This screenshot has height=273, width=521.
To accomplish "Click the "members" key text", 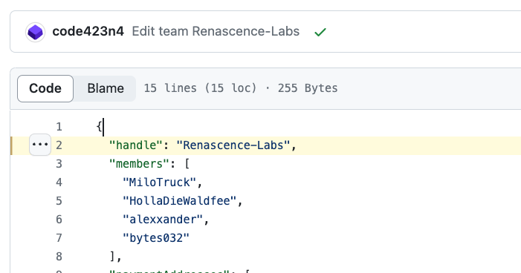I will click(x=139, y=164).
